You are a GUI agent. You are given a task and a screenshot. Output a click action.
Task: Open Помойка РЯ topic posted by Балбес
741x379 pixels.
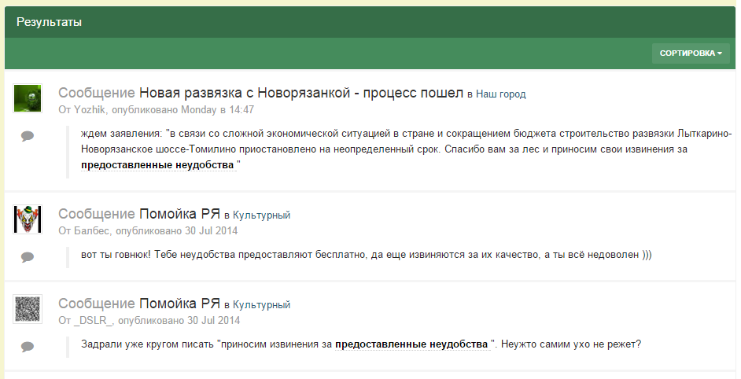[x=179, y=214]
